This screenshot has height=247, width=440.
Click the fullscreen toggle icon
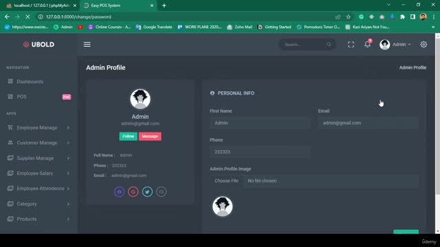pos(351,45)
